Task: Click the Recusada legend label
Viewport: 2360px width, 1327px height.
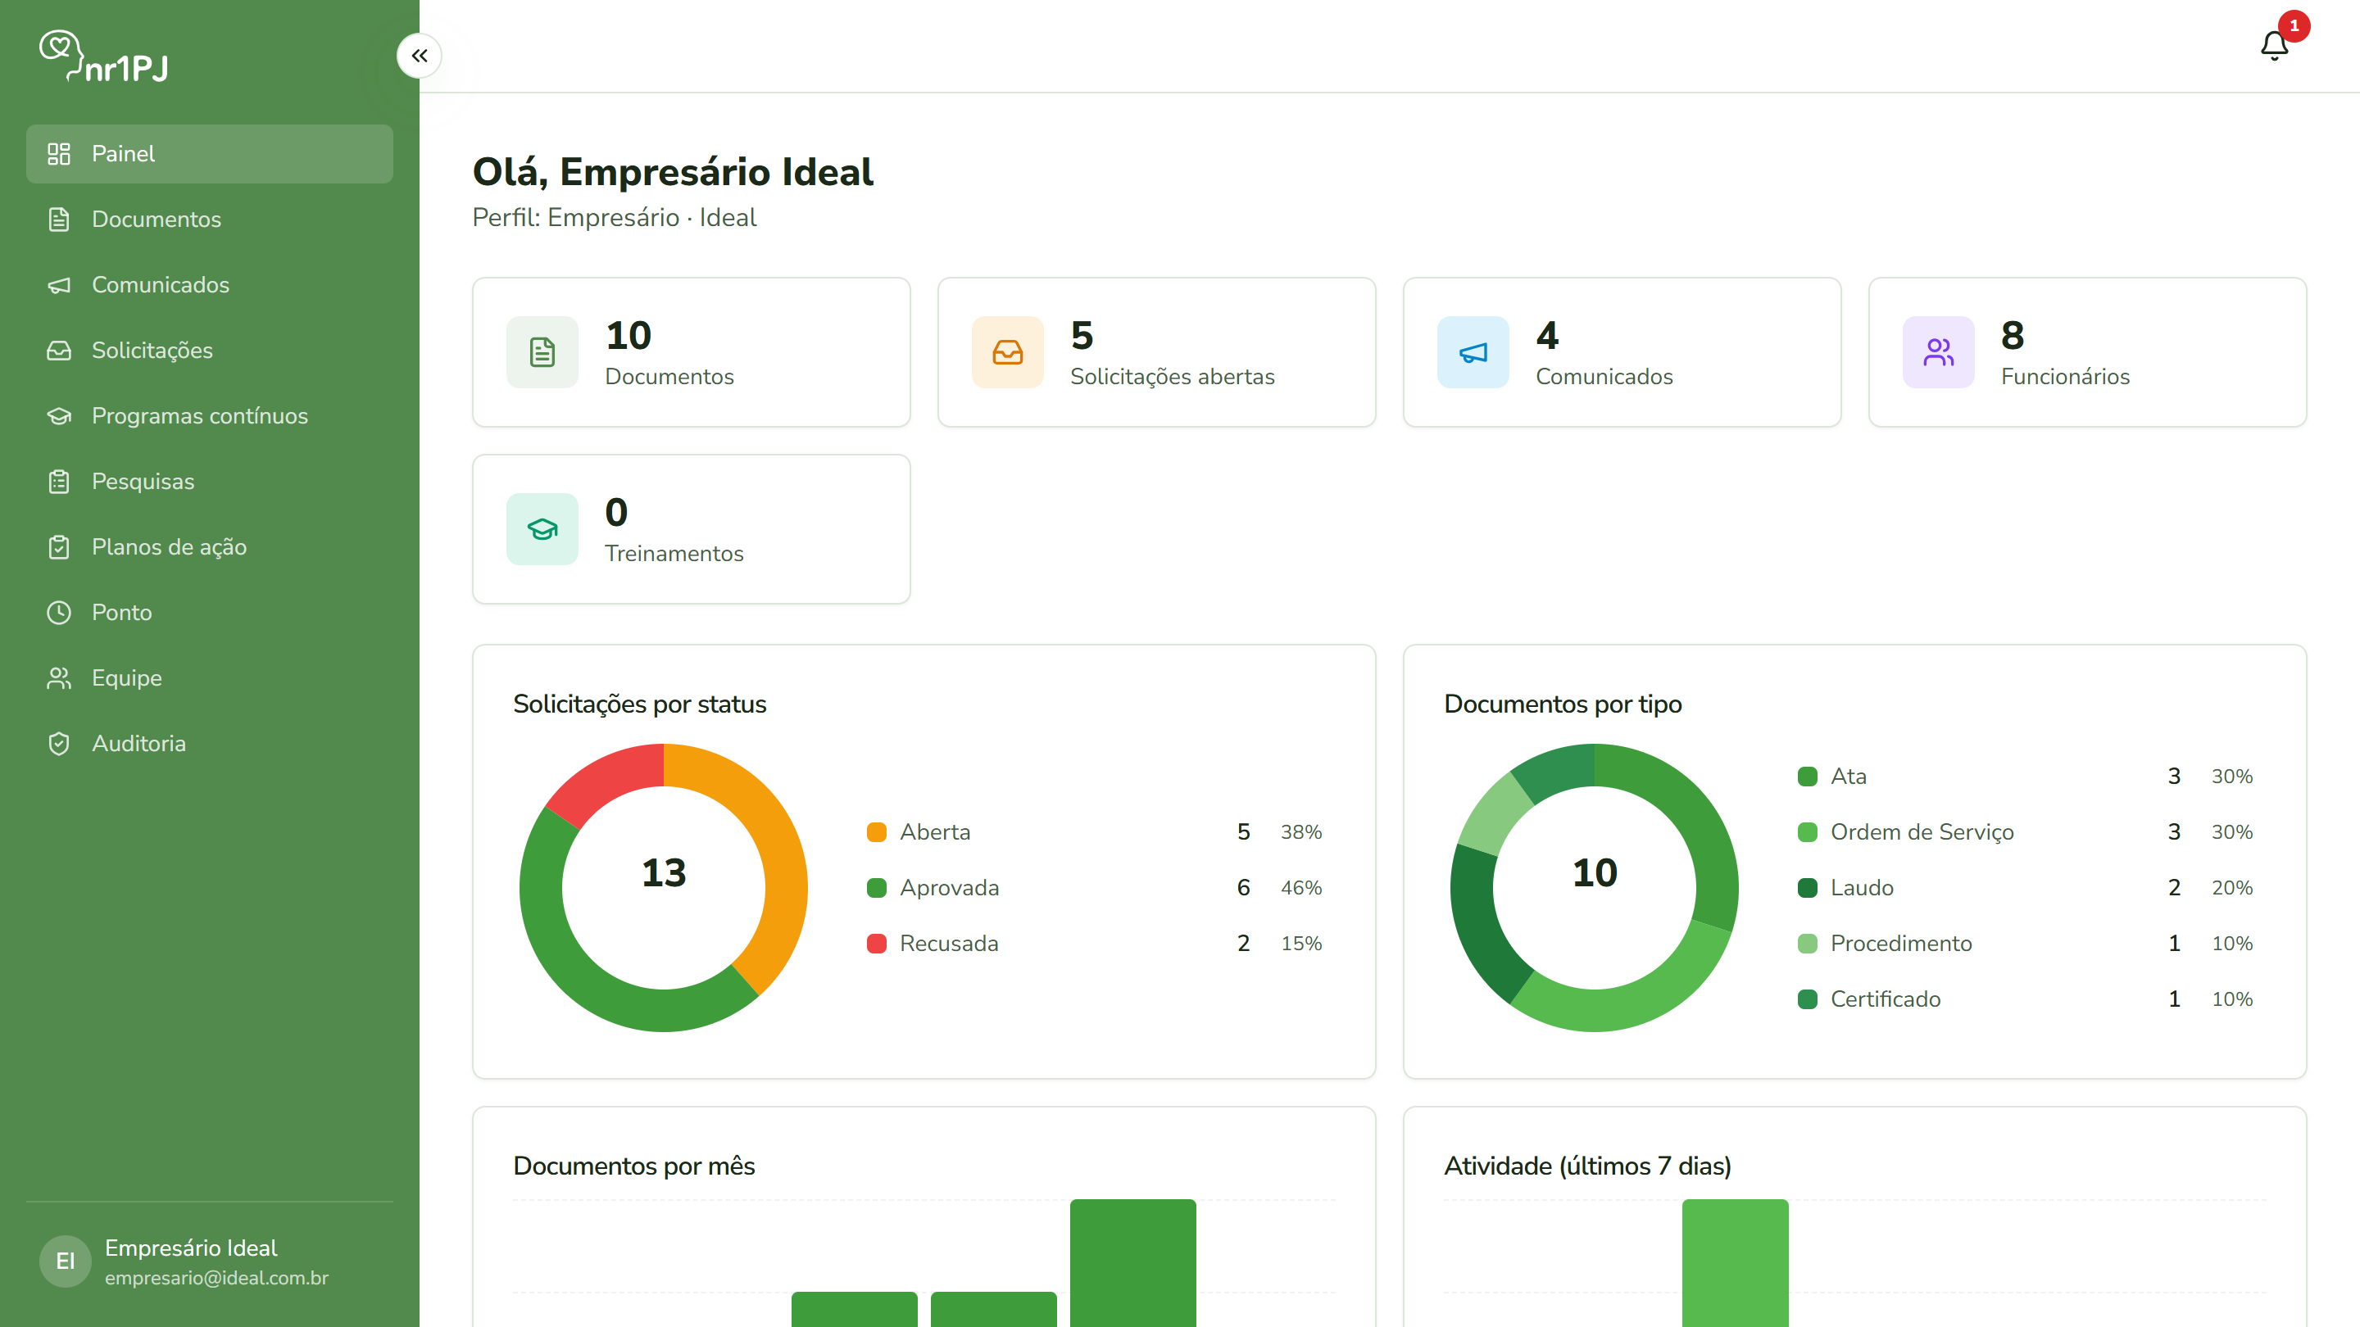Action: (x=949, y=944)
